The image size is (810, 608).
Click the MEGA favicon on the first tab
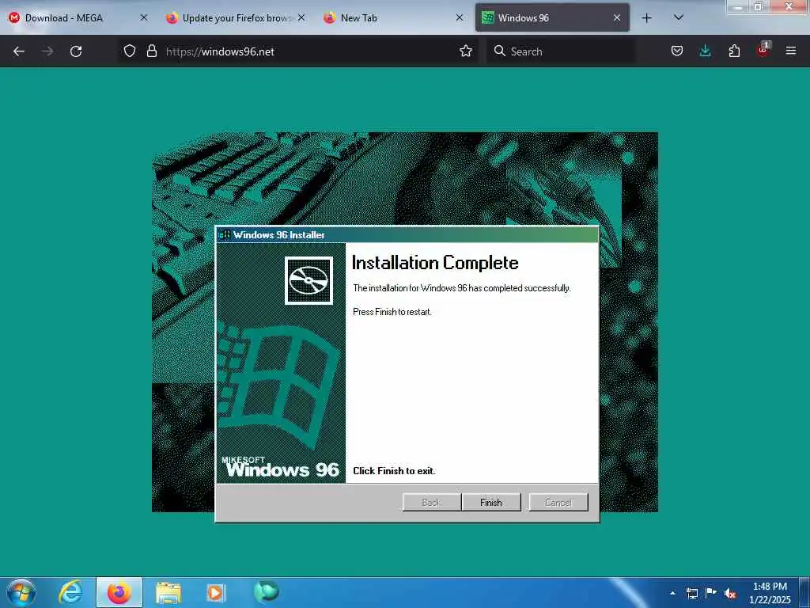[14, 18]
